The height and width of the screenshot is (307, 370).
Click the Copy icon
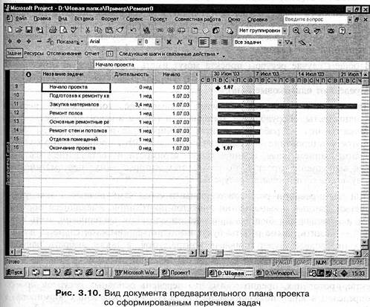(x=98, y=30)
